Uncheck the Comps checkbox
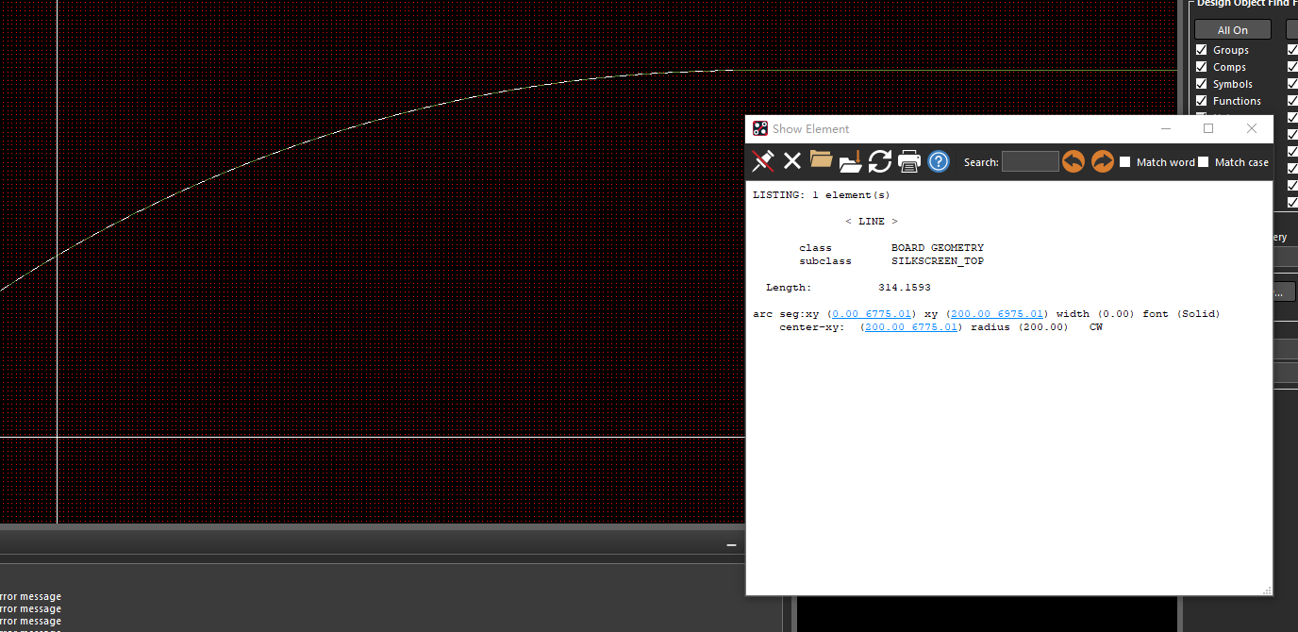 point(1202,67)
